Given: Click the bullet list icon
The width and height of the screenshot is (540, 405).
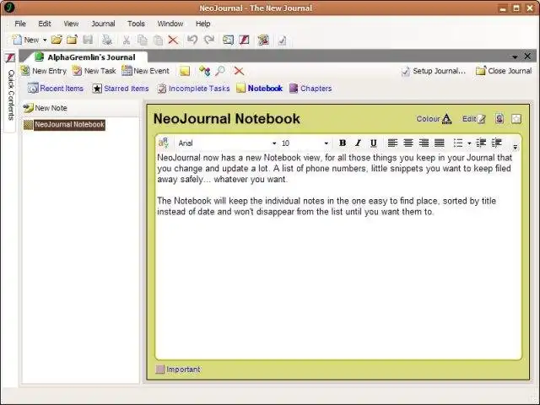Looking at the screenshot, I should point(458,143).
